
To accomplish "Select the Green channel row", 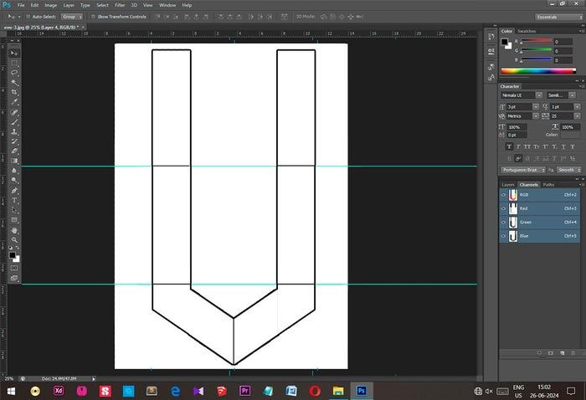I will pyautogui.click(x=540, y=223).
